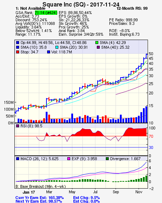Click the Divergence: 1.667 label
This screenshot has height=203, width=162.
(125, 159)
